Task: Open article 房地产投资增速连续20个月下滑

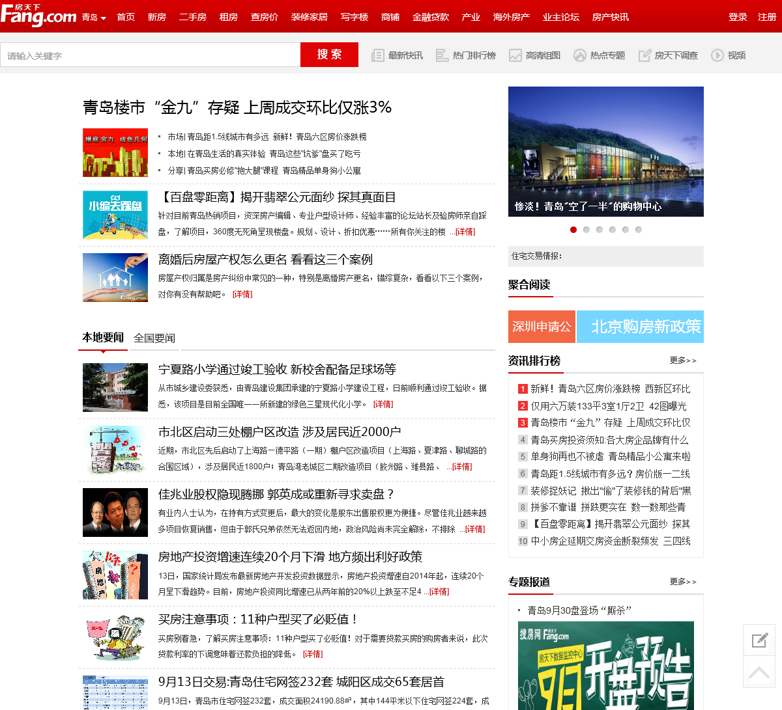Action: 291,556
